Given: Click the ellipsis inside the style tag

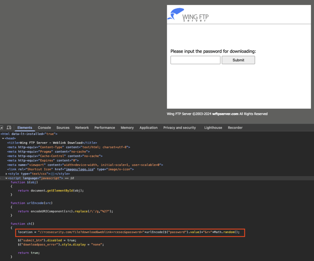Looking at the screenshot, I should click(52, 174).
